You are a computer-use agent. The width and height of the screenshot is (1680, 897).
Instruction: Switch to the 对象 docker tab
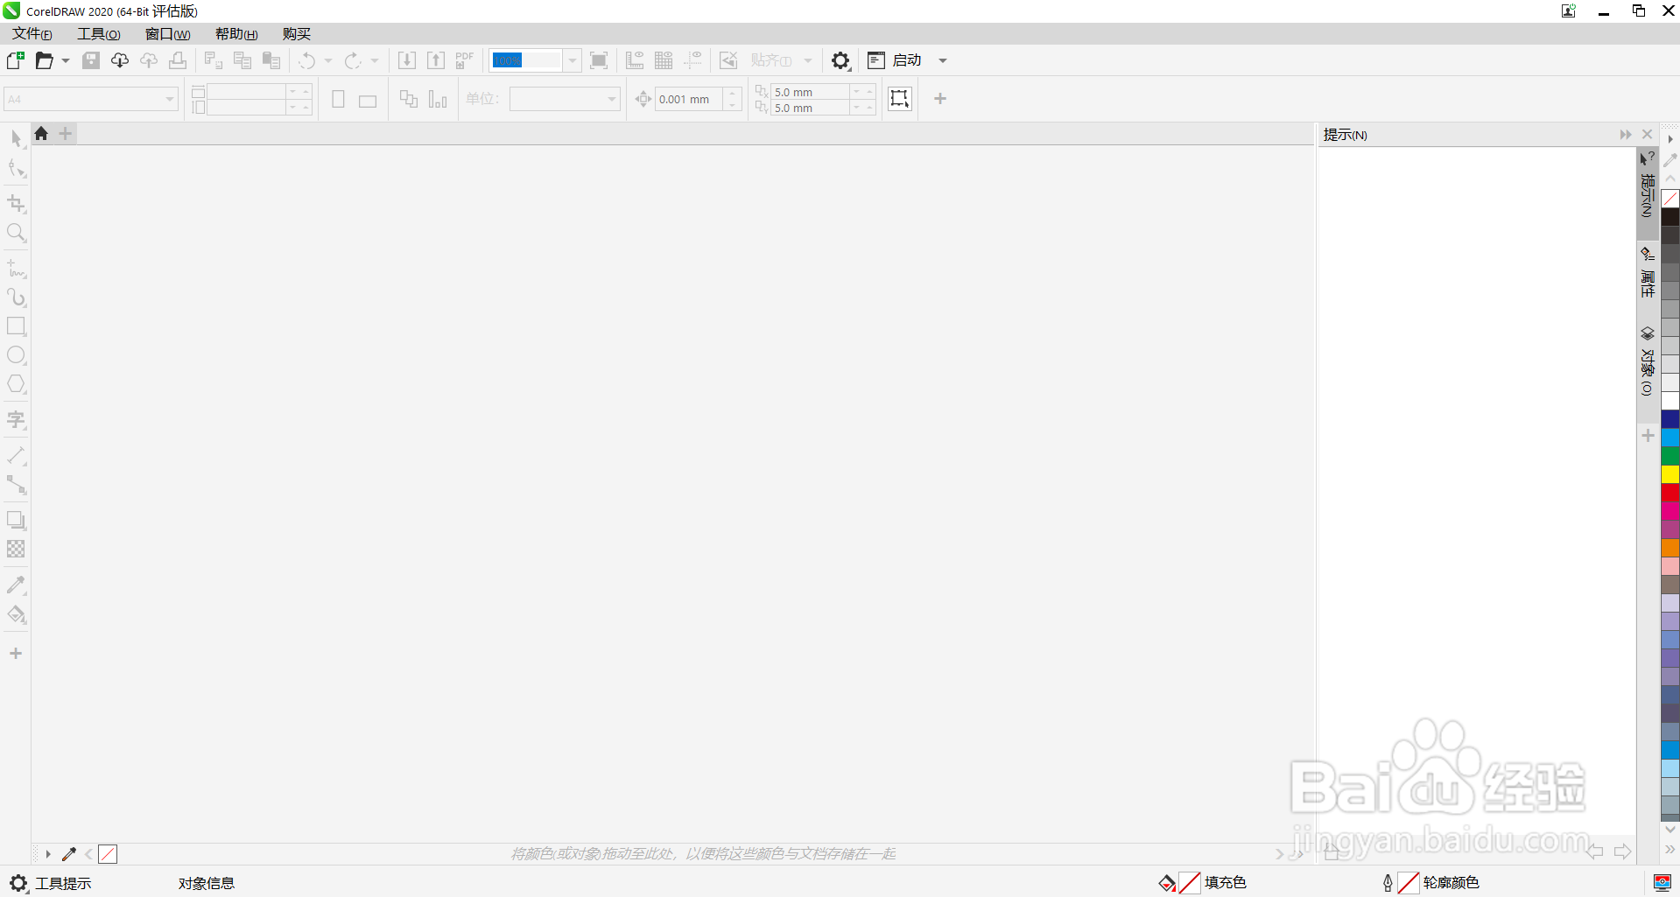coord(1648,361)
